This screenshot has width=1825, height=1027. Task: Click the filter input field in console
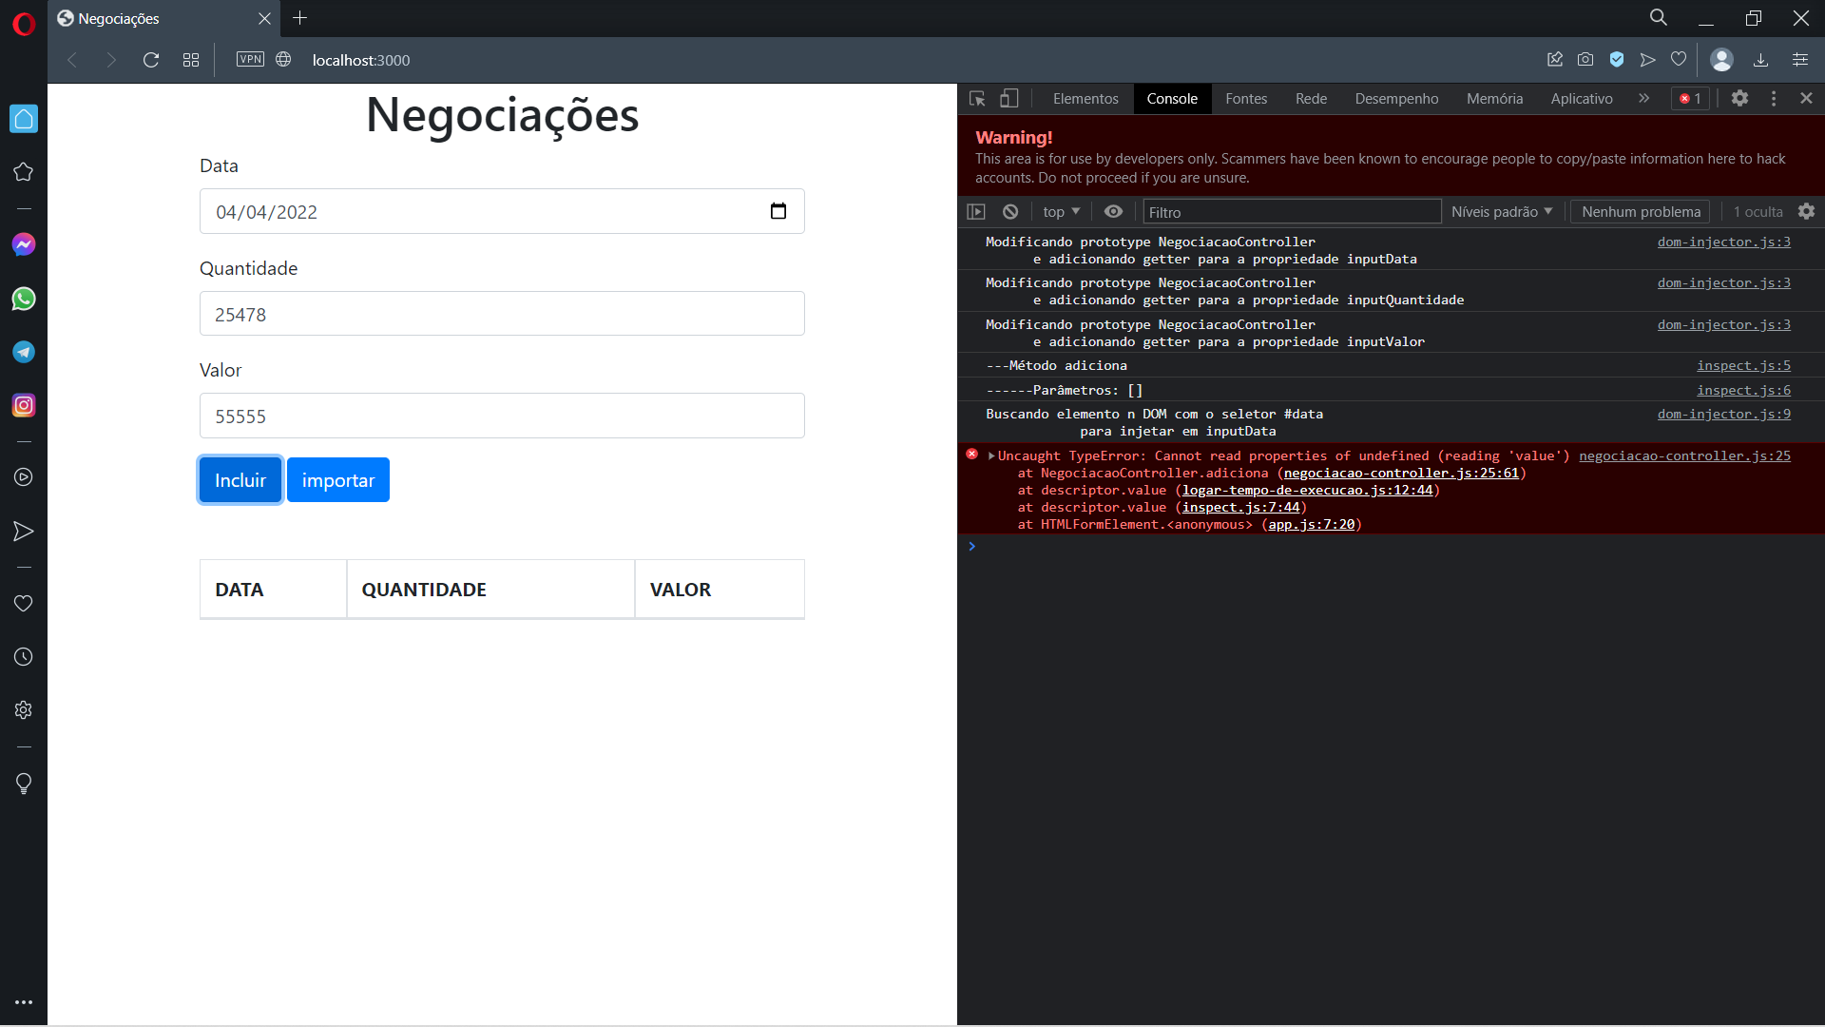click(x=1291, y=211)
